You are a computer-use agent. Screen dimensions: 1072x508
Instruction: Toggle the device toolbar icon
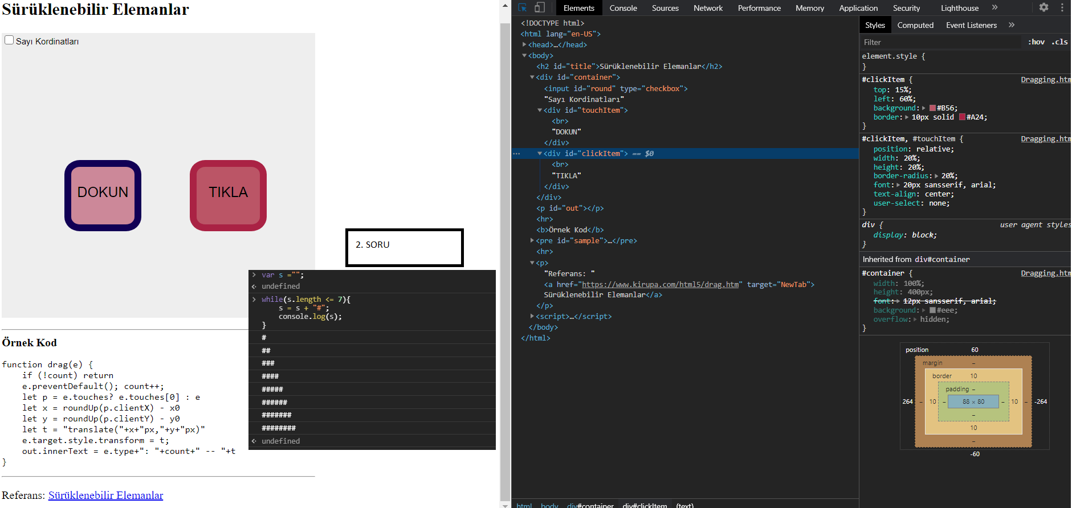539,7
